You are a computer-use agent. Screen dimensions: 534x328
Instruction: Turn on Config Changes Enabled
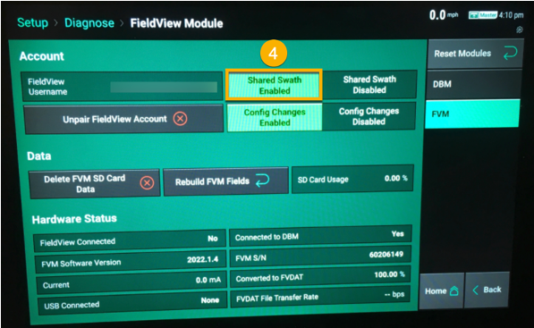click(x=275, y=117)
